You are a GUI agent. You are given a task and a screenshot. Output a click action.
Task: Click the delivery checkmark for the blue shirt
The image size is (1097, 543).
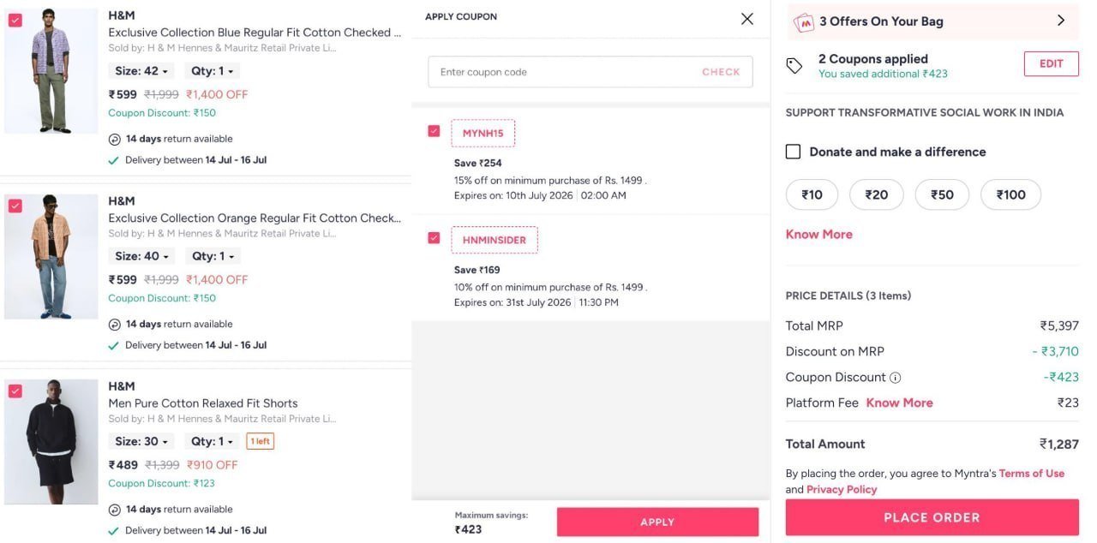click(113, 160)
